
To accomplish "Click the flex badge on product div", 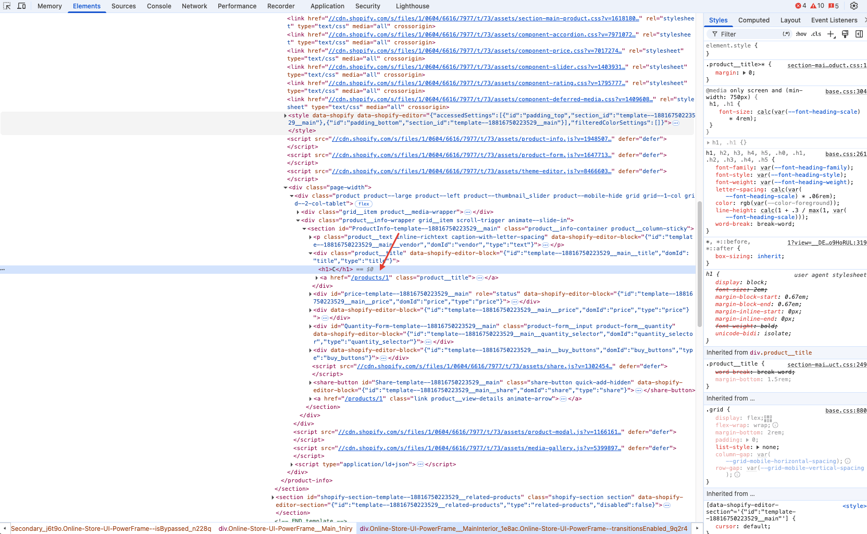I will tap(364, 204).
